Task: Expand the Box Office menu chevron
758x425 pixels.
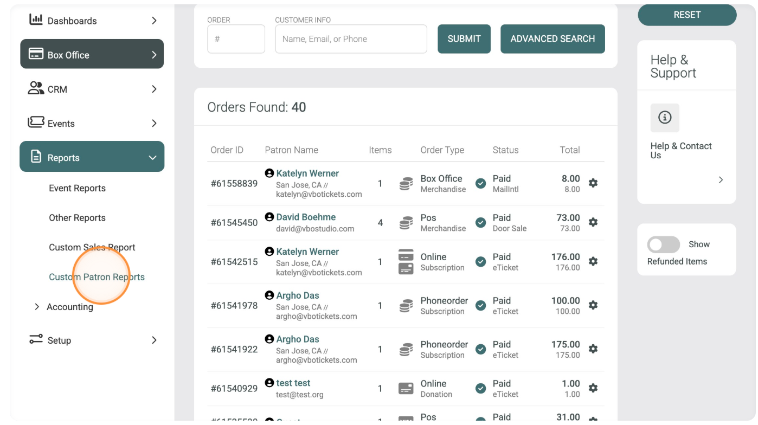Action: 154,55
